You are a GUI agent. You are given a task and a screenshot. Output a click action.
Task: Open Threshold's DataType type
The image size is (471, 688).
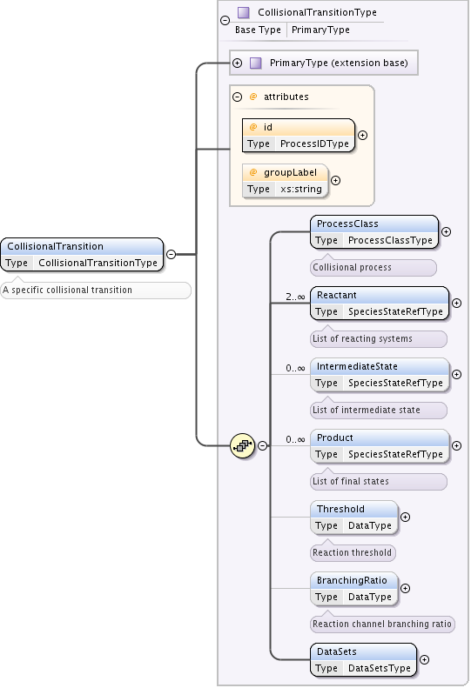[x=369, y=525]
